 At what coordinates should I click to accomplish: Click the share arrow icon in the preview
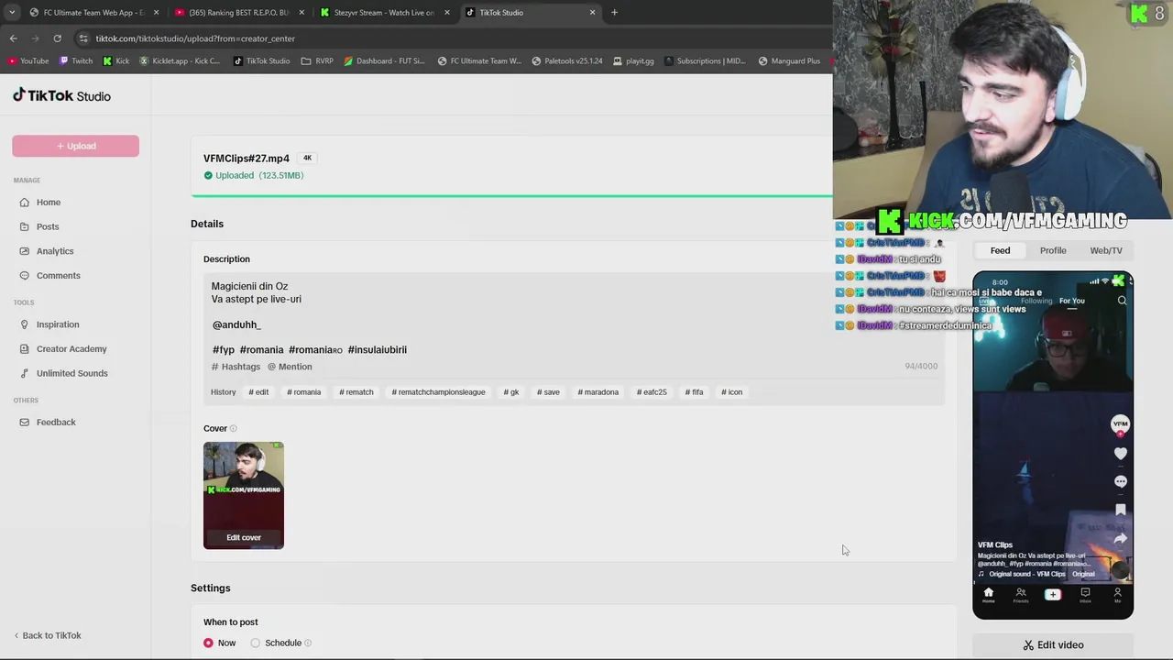coord(1120,538)
